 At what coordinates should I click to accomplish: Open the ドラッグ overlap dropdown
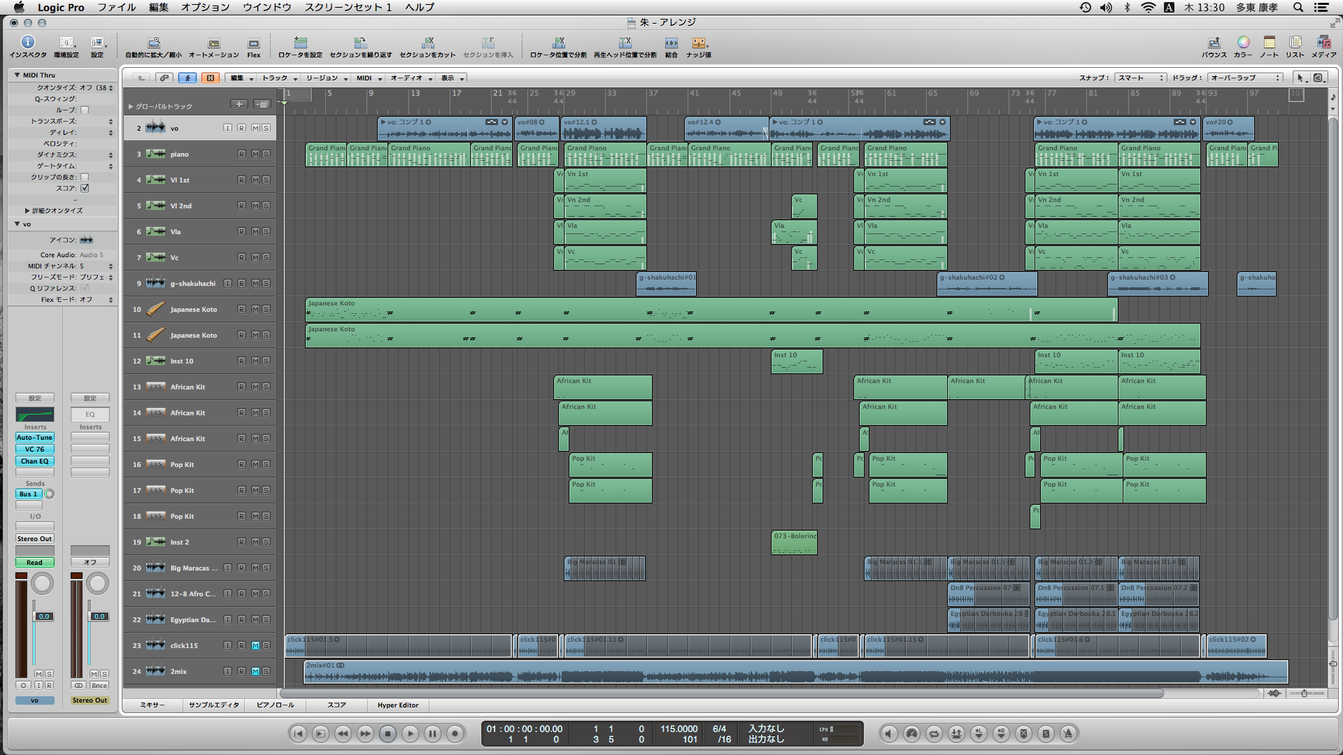(x=1246, y=78)
